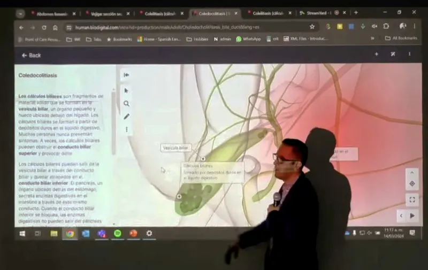Viewport: 428px width, 270px height.
Task: Select the arrow pointer tool
Action: [x=126, y=90]
